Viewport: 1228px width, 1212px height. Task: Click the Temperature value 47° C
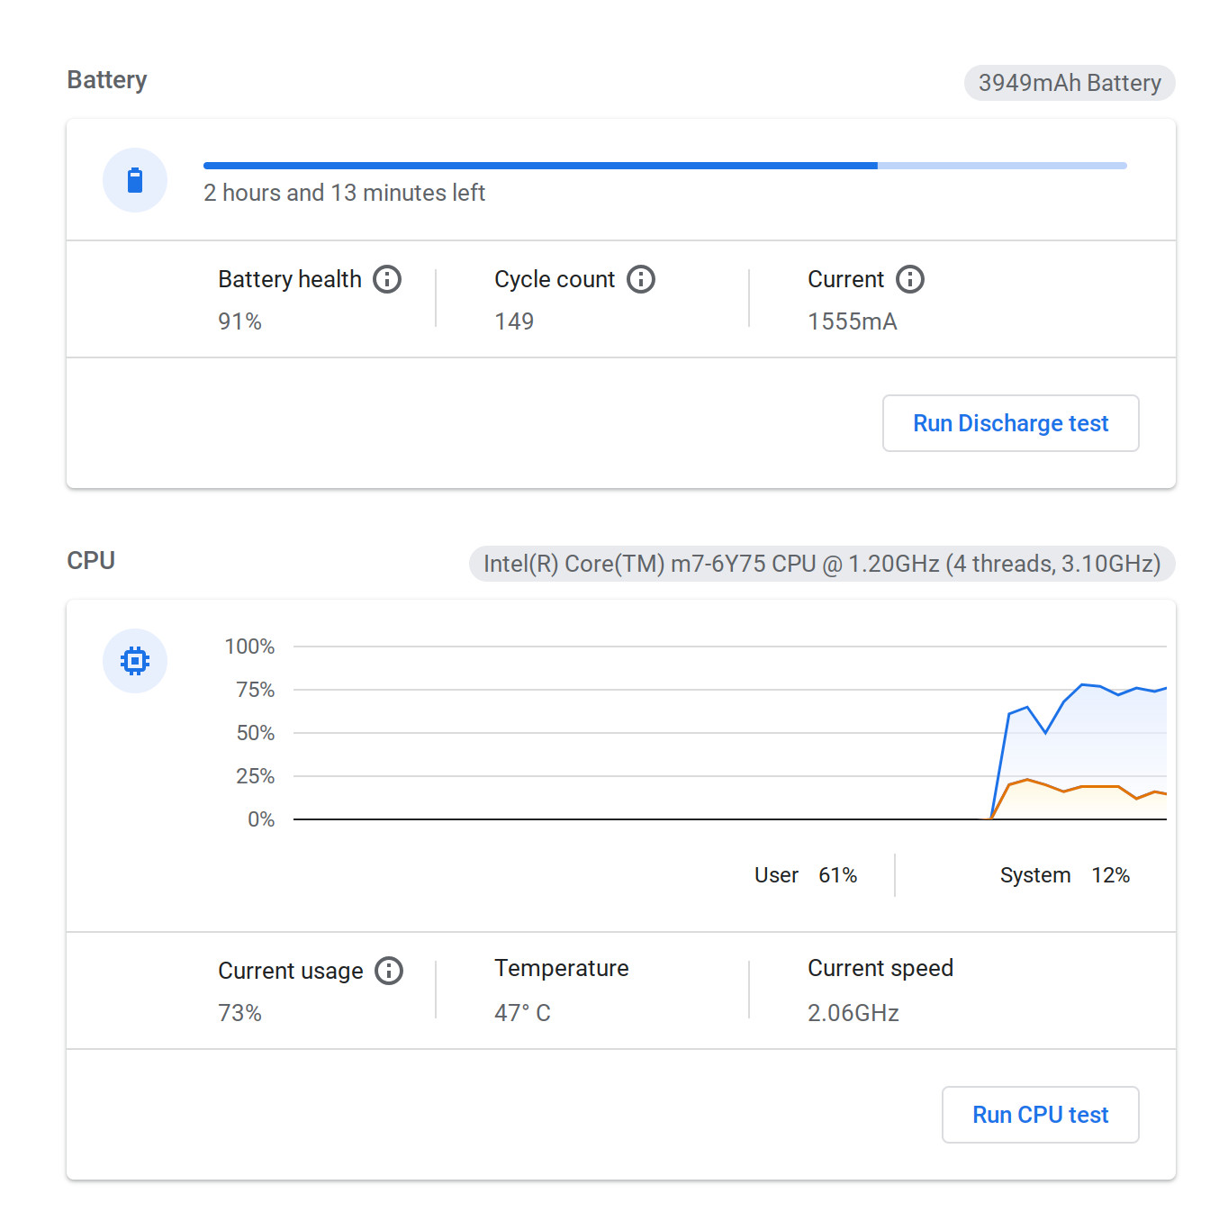tap(522, 1013)
